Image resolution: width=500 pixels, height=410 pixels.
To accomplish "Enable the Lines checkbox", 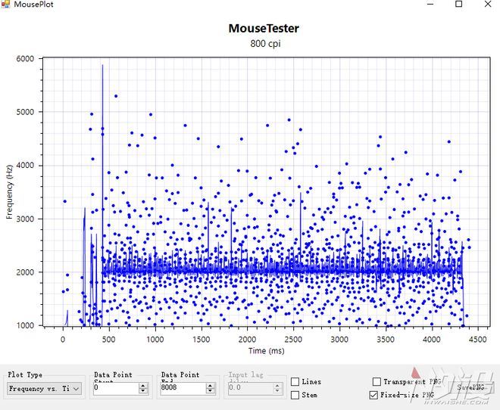I will point(295,381).
